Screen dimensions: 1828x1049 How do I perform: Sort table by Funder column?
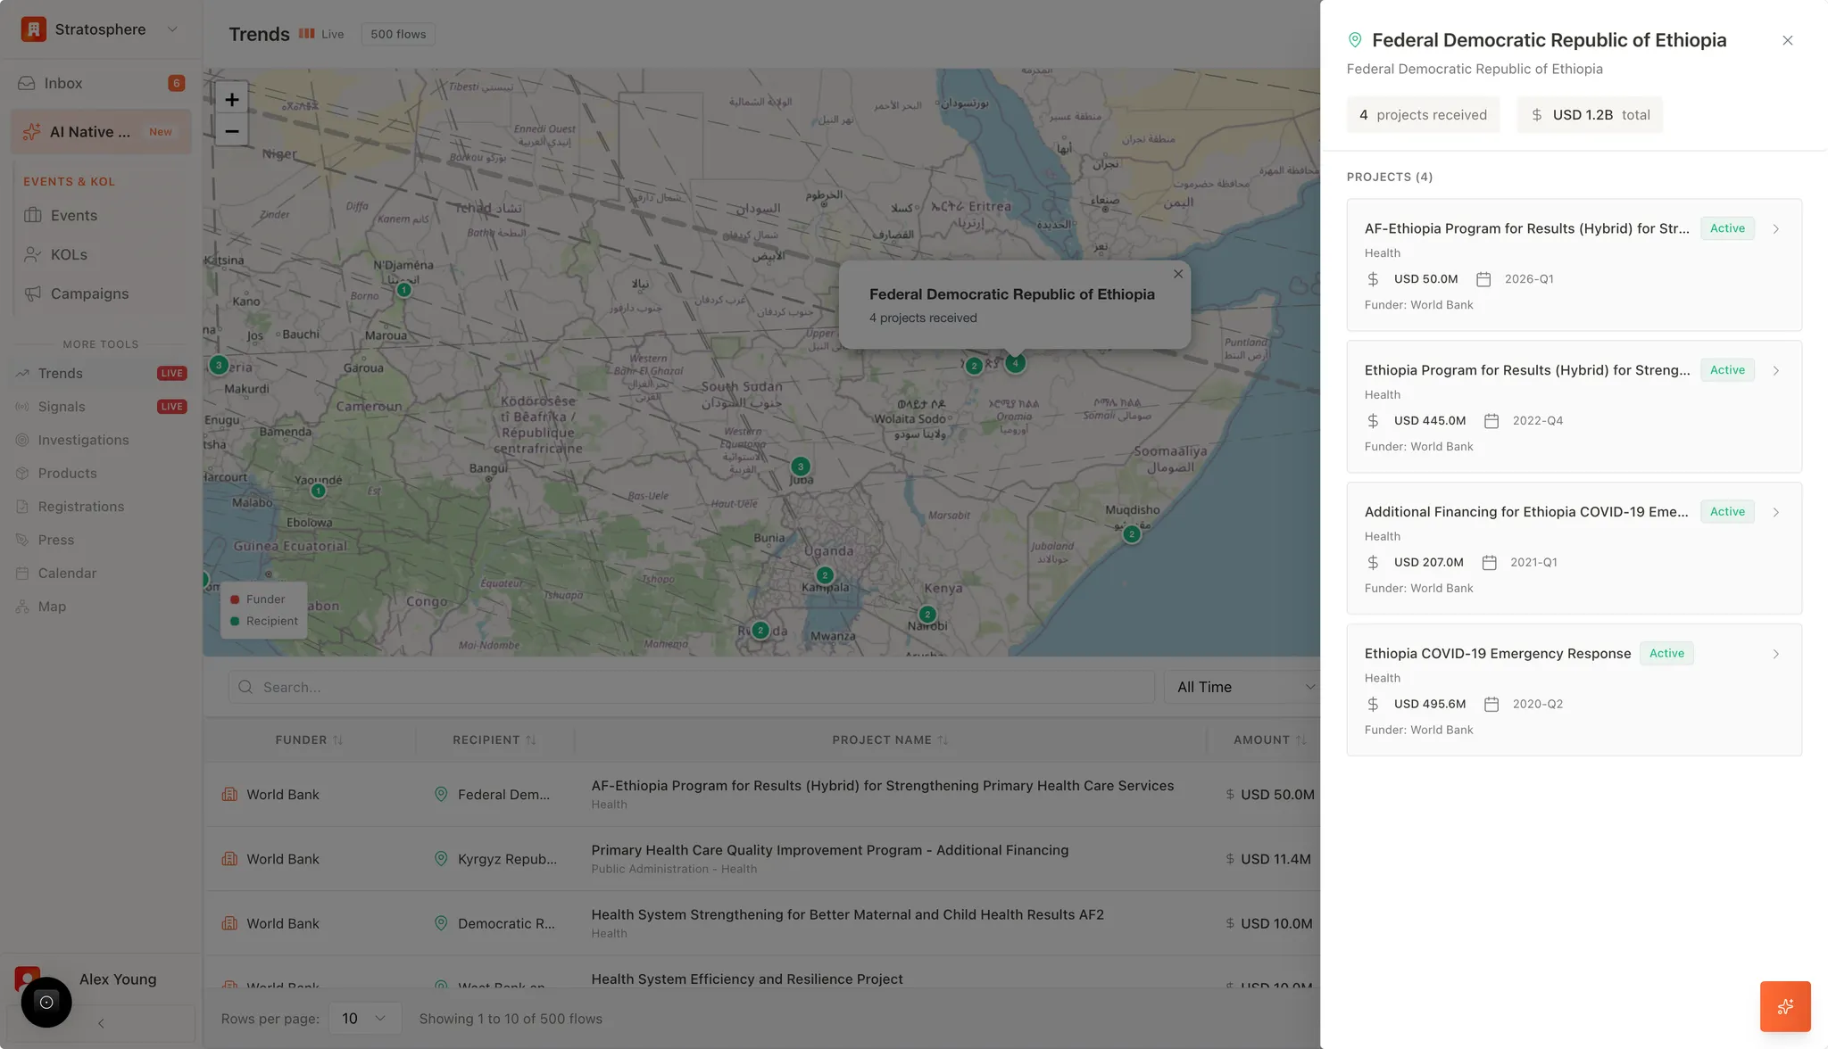(x=309, y=740)
